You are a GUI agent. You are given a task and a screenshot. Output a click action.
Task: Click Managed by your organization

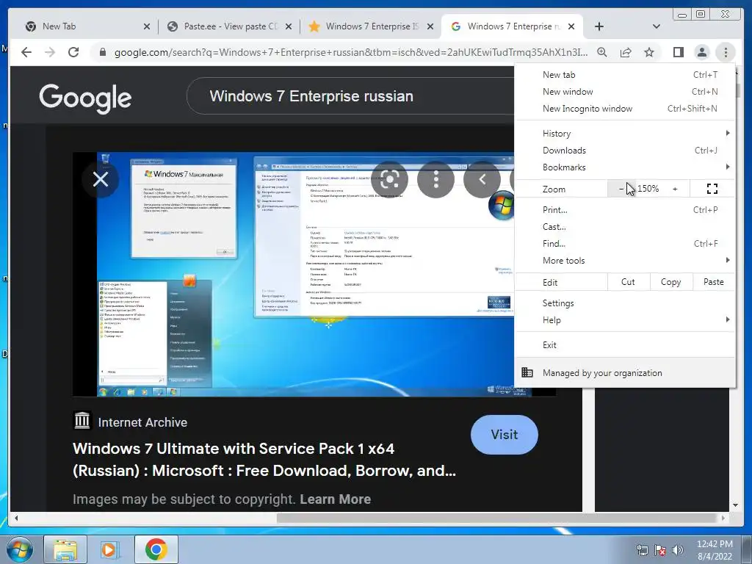click(x=625, y=372)
